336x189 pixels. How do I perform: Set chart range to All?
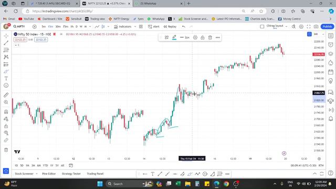62,165
